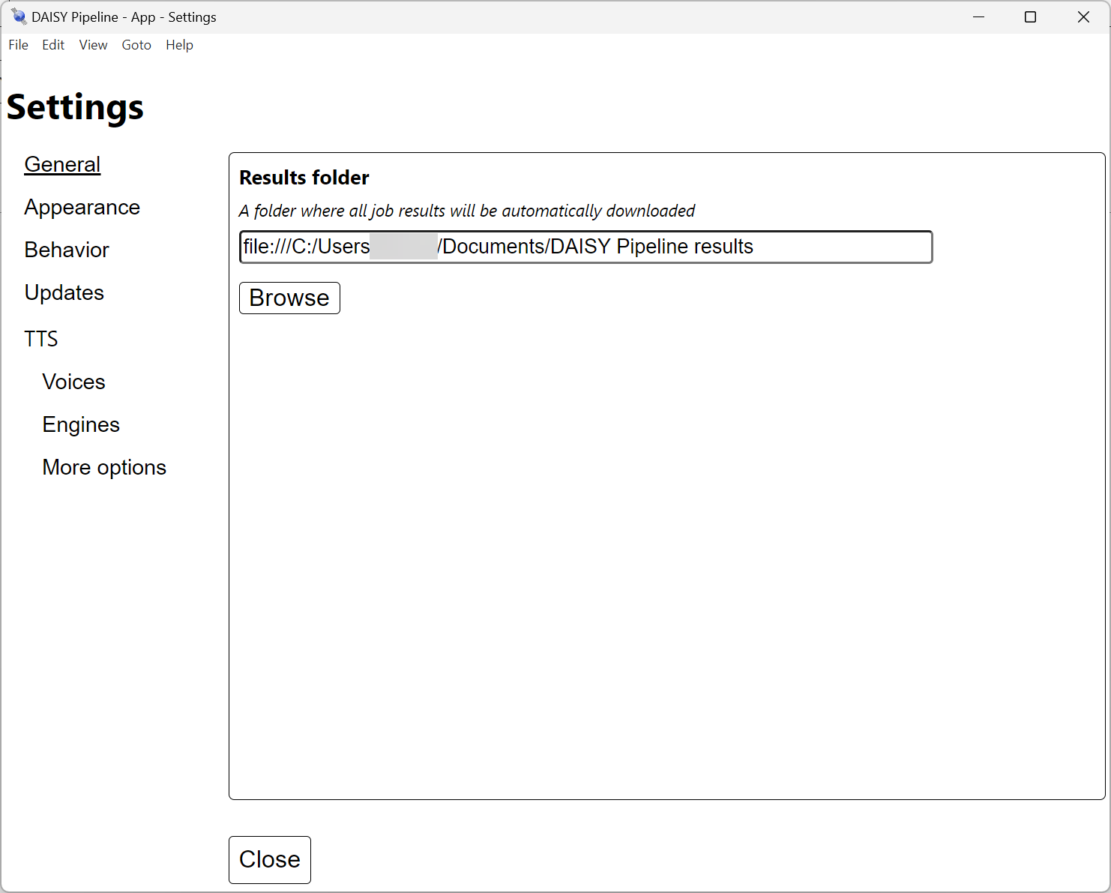This screenshot has width=1111, height=893.
Task: Switch to Appearance settings
Action: (82, 207)
